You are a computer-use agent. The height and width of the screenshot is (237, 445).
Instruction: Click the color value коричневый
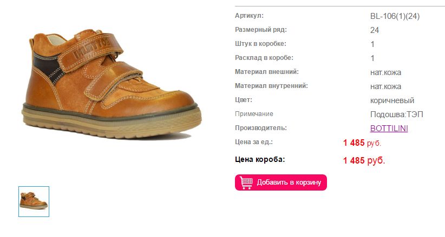pos(392,100)
